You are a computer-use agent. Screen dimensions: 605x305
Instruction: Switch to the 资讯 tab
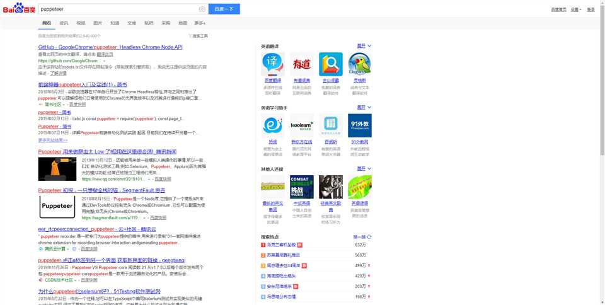tap(64, 23)
